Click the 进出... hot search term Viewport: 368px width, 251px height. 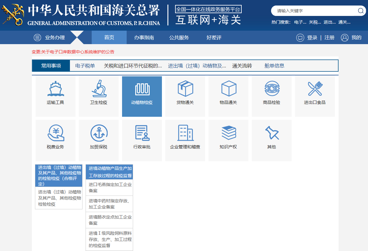click(x=330, y=22)
